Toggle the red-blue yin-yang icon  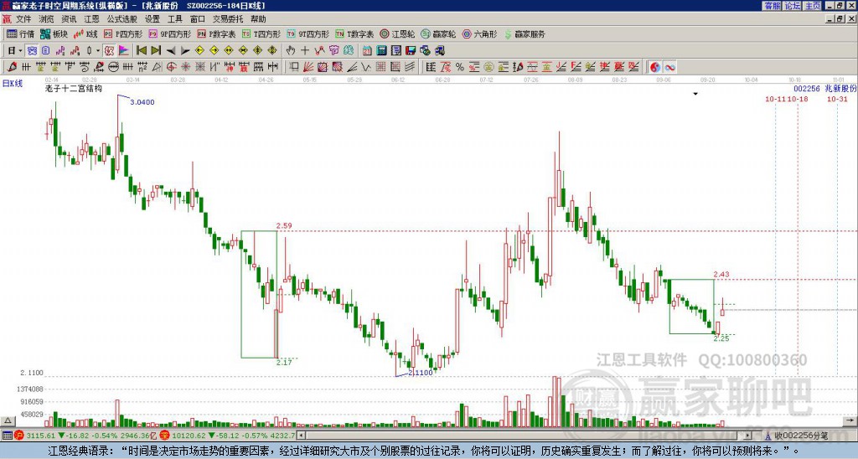coord(655,67)
